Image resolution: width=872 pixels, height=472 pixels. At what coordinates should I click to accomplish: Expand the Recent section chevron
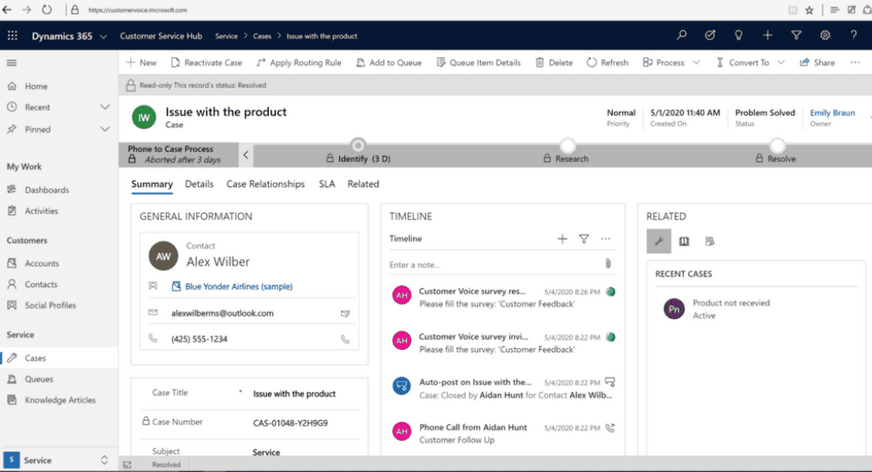pos(104,107)
